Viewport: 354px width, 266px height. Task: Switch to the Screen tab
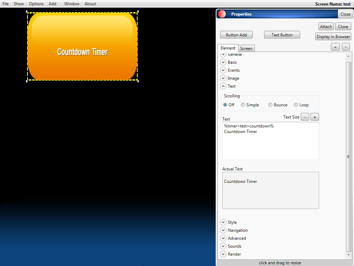click(x=246, y=48)
